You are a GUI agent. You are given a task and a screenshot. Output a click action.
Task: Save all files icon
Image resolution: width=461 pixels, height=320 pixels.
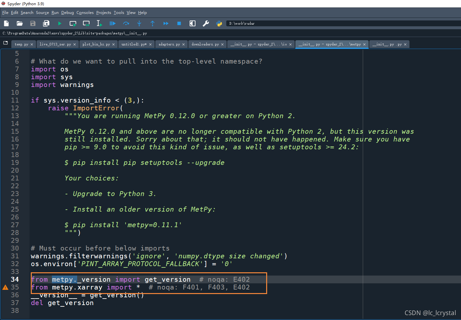tap(46, 23)
